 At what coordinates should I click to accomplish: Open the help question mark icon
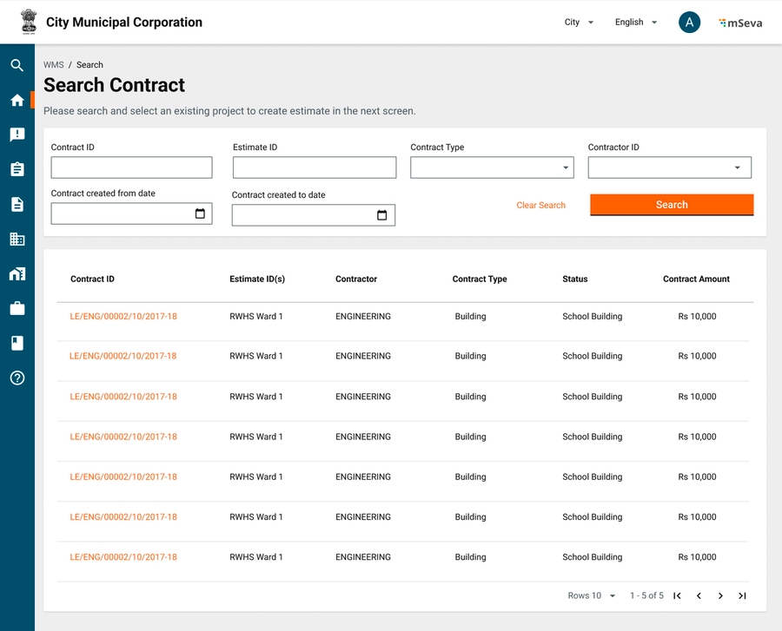17,378
